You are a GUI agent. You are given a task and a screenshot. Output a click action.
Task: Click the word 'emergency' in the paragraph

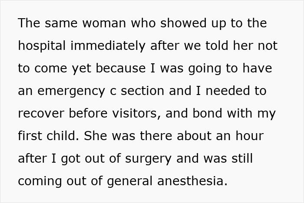click(x=71, y=91)
